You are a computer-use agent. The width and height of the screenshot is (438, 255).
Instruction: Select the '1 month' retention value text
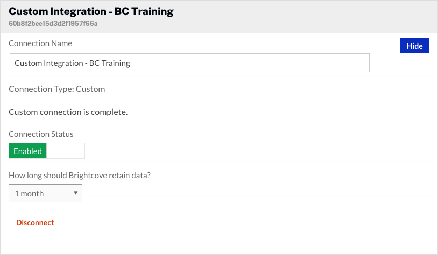[x=30, y=193]
